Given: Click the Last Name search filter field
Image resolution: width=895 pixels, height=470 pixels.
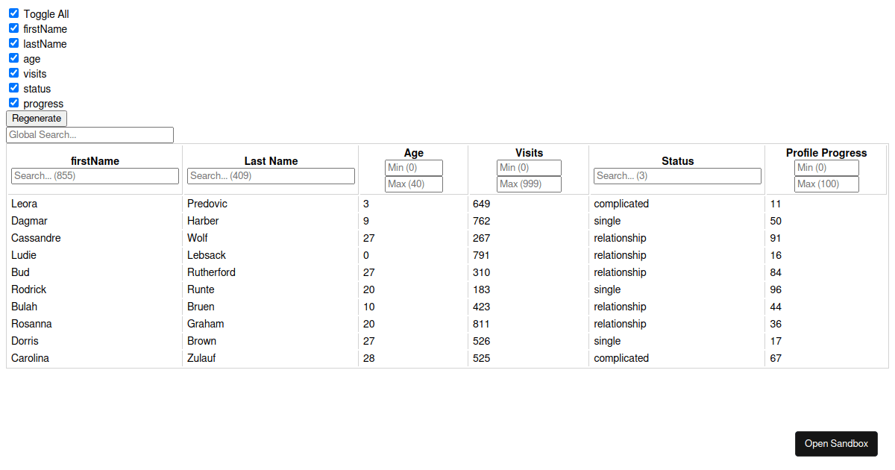Looking at the screenshot, I should [271, 176].
